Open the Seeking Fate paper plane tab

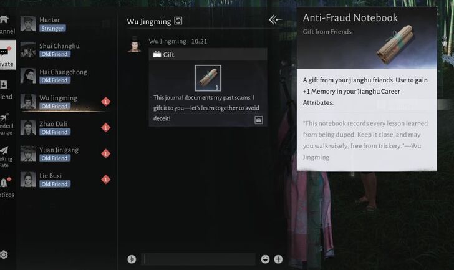pyautogui.click(x=6, y=157)
